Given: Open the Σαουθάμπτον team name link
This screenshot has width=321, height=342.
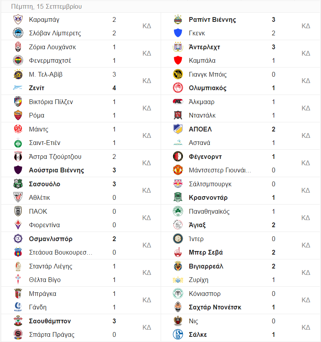Looking at the screenshot, I should (50, 321).
